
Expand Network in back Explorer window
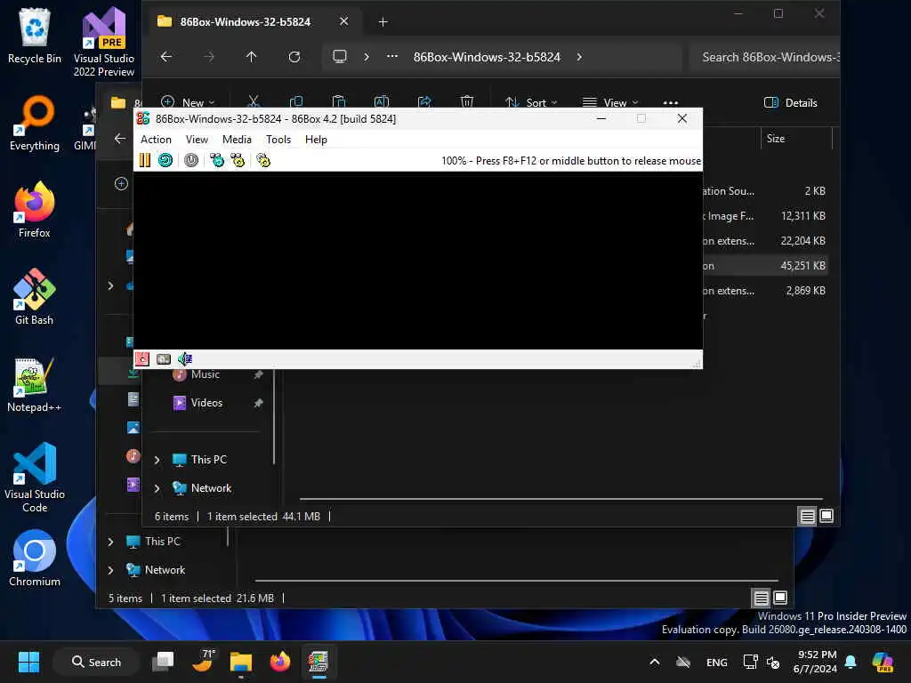click(x=110, y=570)
